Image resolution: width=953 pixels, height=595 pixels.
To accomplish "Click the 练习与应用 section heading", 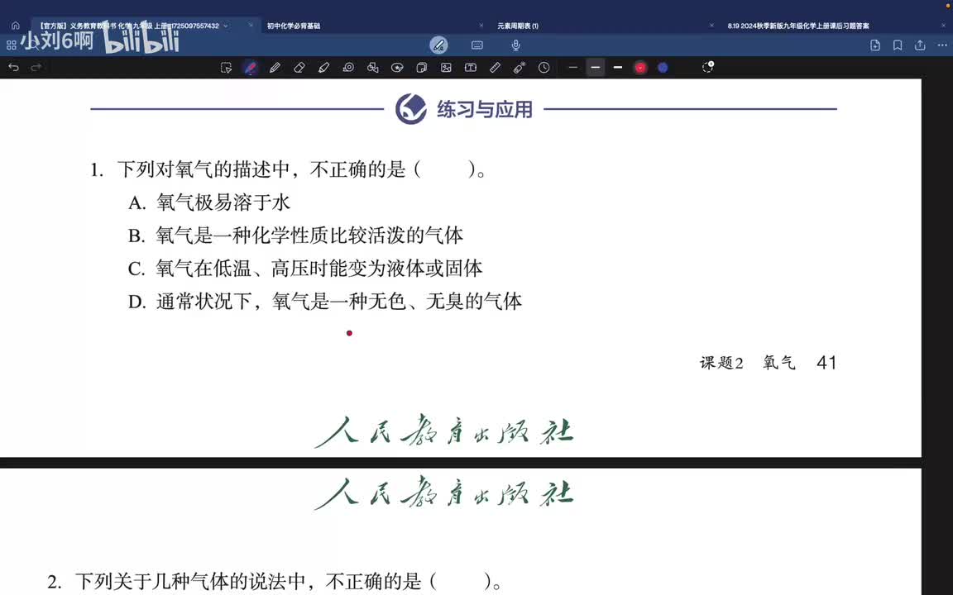I will [485, 109].
